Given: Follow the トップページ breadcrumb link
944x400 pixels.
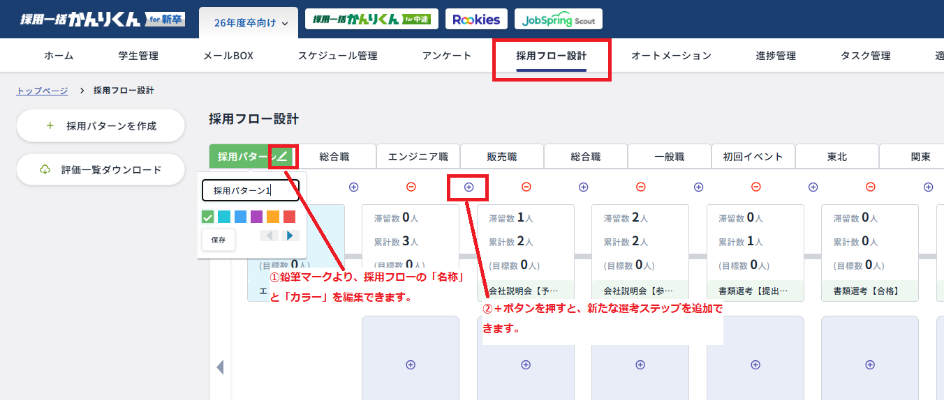Looking at the screenshot, I should tap(42, 91).
